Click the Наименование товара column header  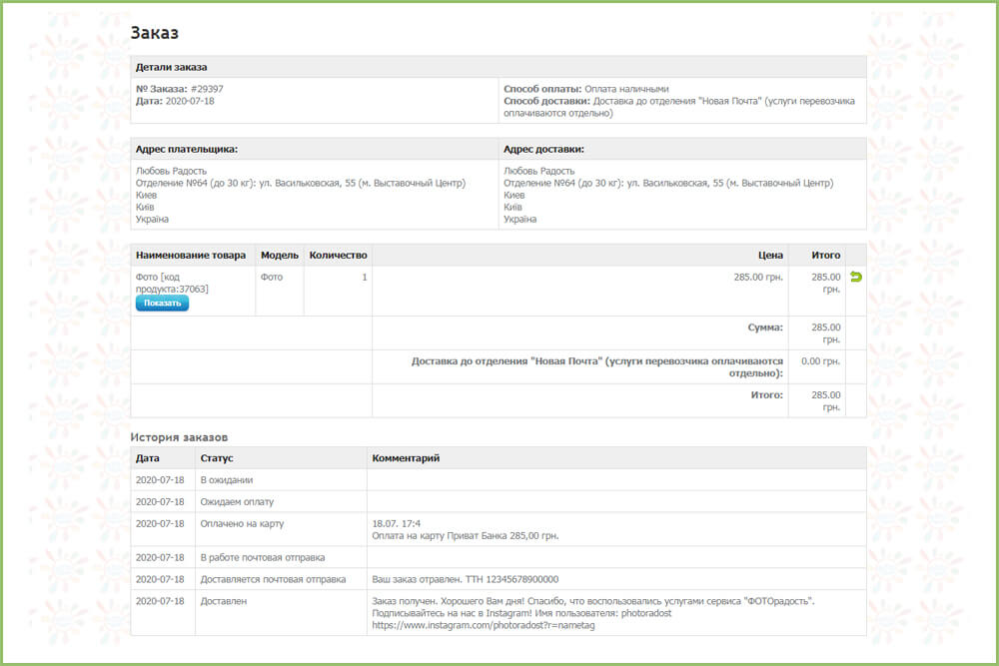[x=191, y=255]
